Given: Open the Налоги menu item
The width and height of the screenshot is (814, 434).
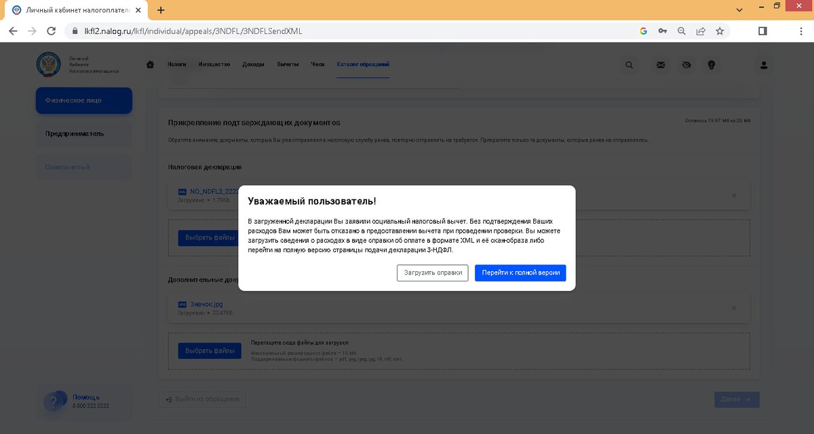Looking at the screenshot, I should (177, 64).
